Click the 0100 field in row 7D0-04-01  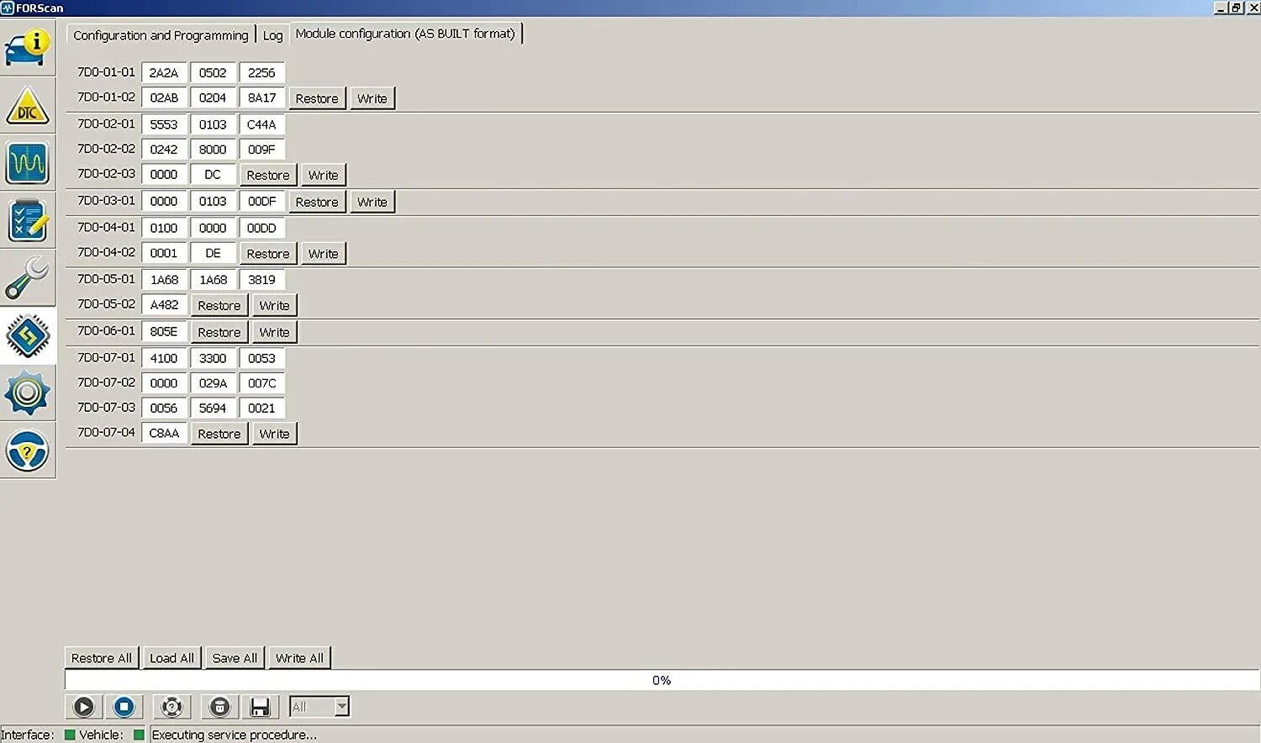tap(164, 228)
